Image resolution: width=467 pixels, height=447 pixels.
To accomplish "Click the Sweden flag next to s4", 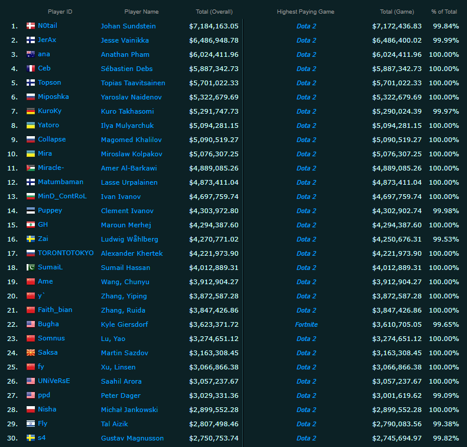I will coord(31,438).
